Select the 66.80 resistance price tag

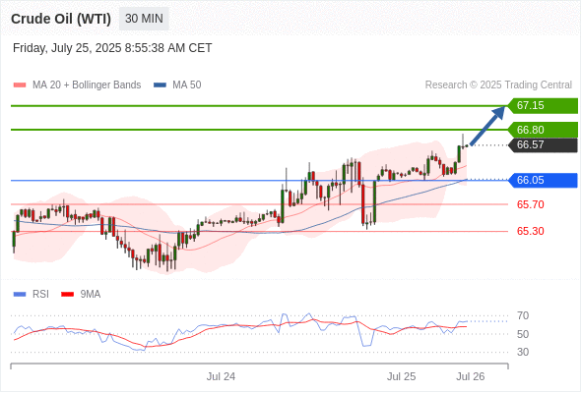[543, 130]
